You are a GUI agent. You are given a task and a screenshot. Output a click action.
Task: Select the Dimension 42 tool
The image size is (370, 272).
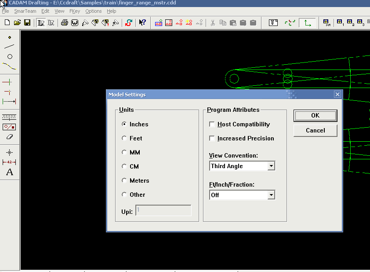(9, 162)
